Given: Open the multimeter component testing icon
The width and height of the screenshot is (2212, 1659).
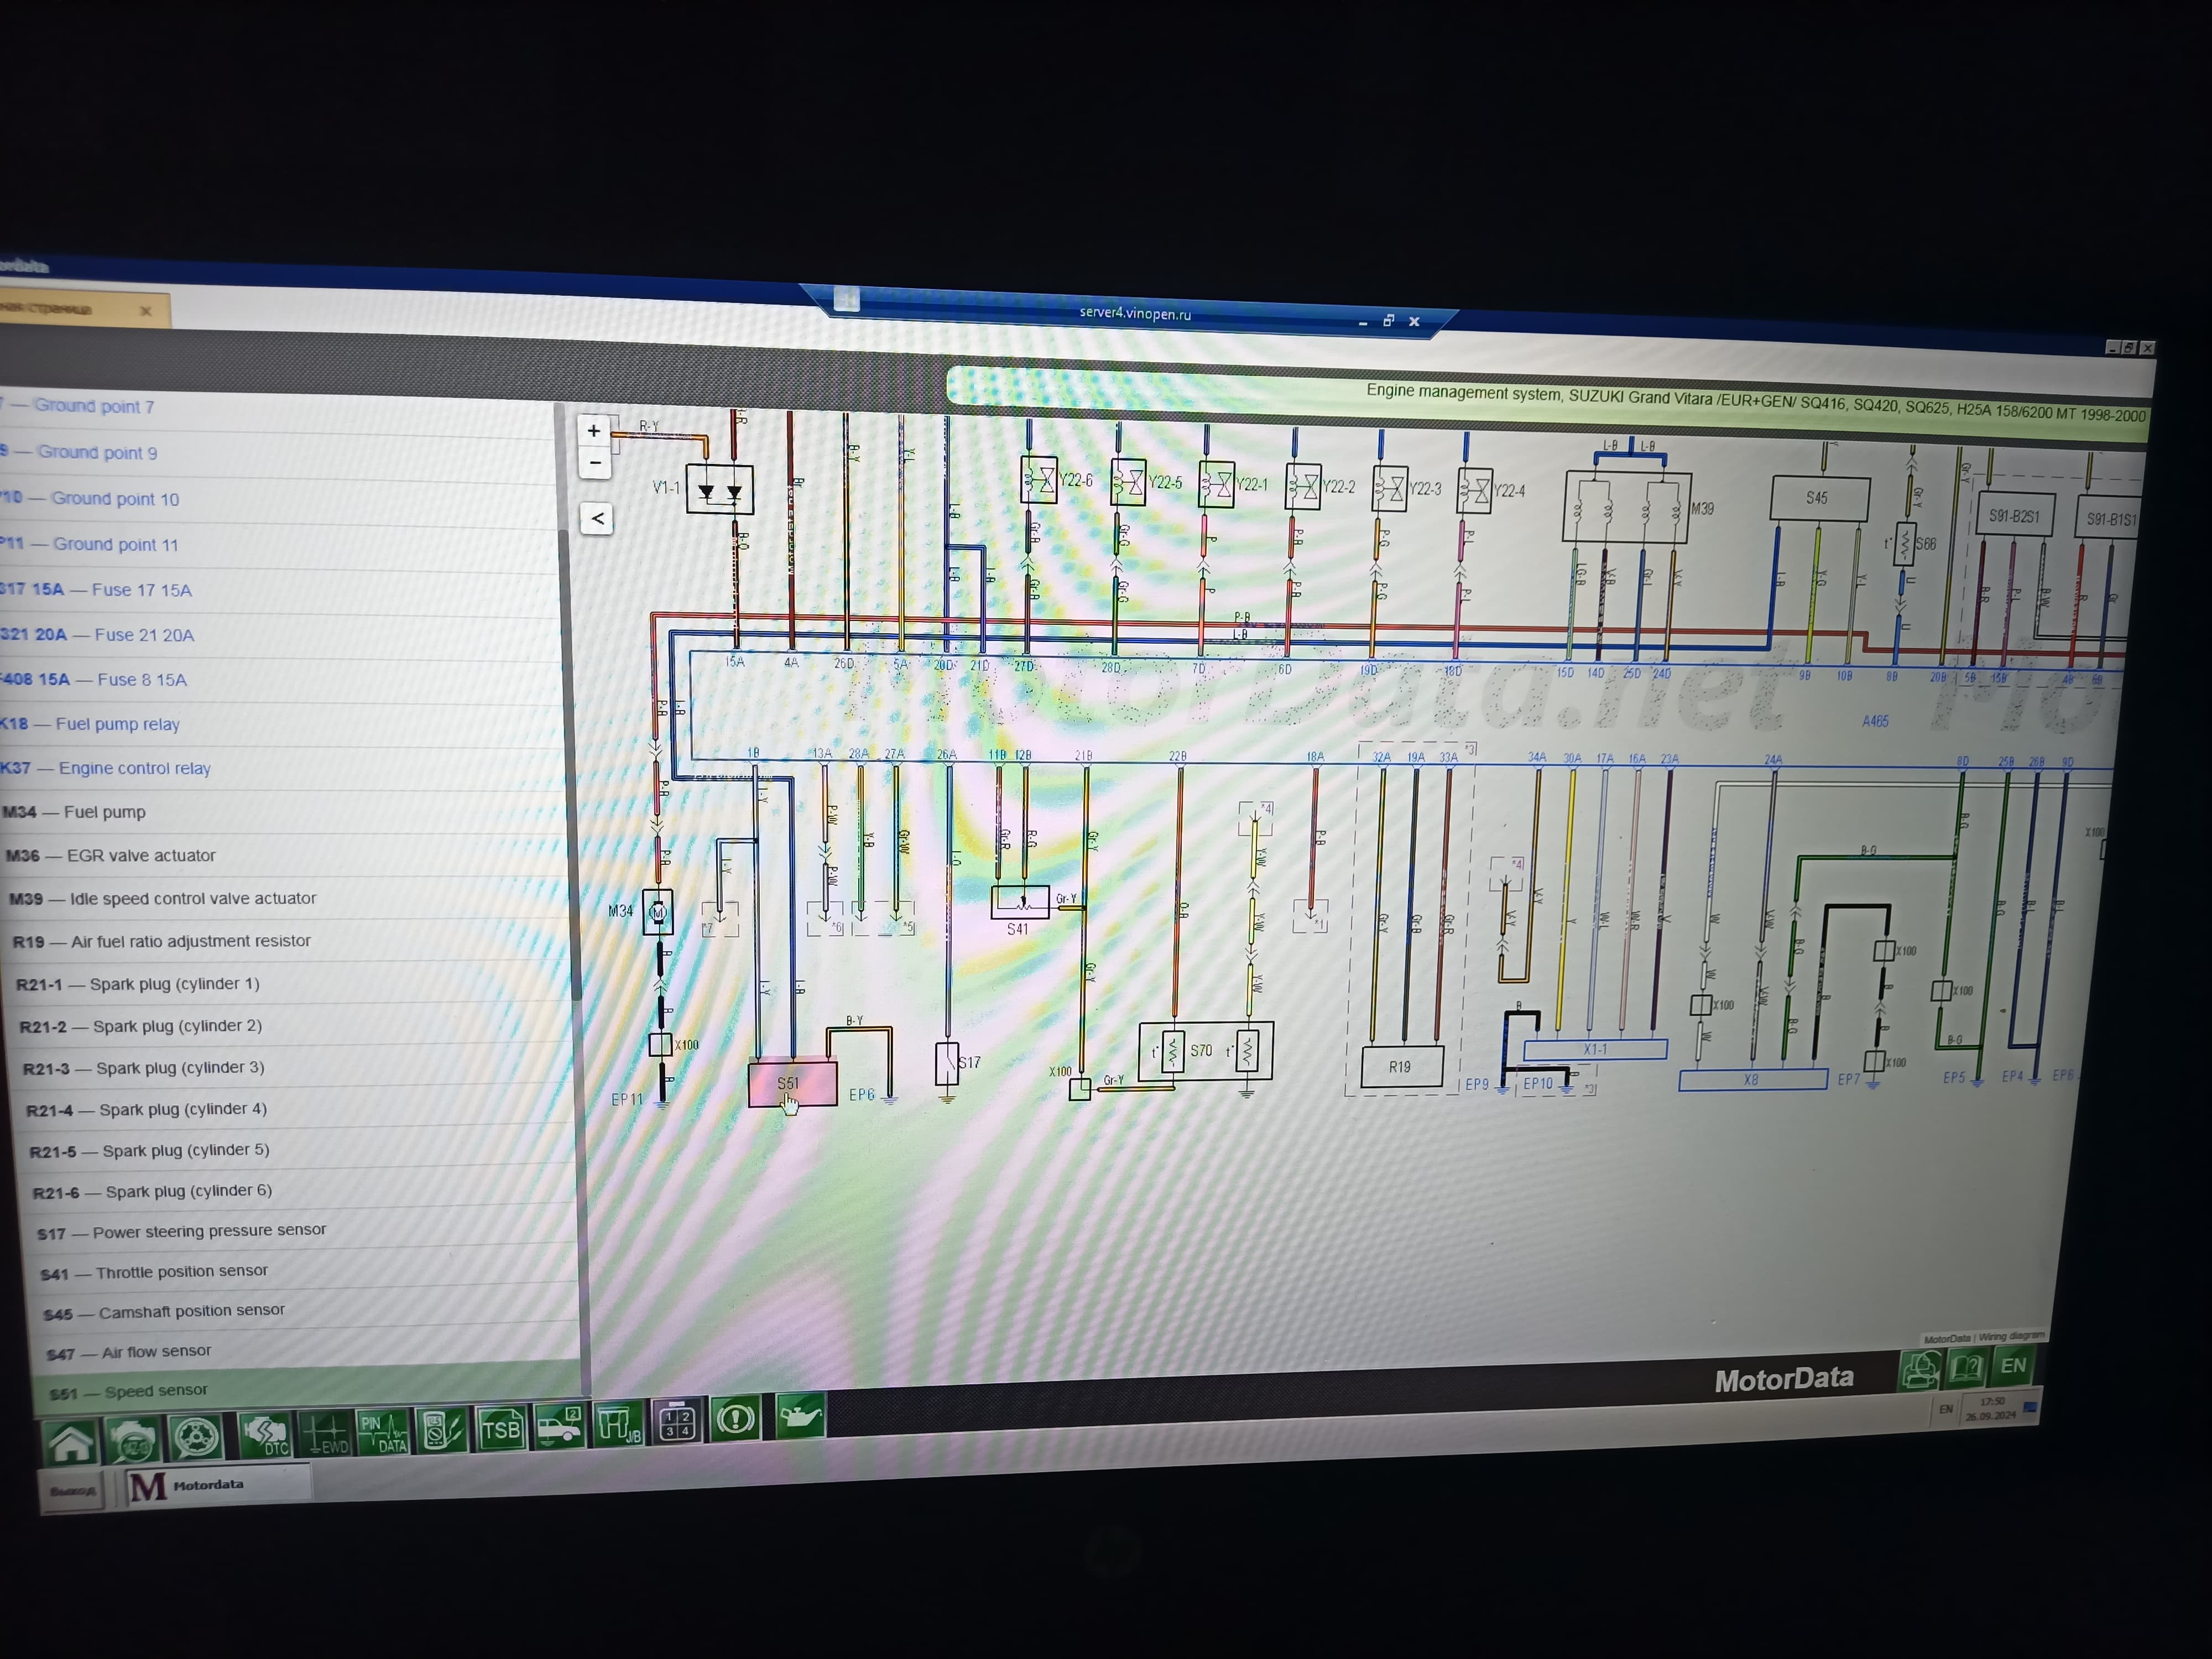Looking at the screenshot, I should 441,1431.
